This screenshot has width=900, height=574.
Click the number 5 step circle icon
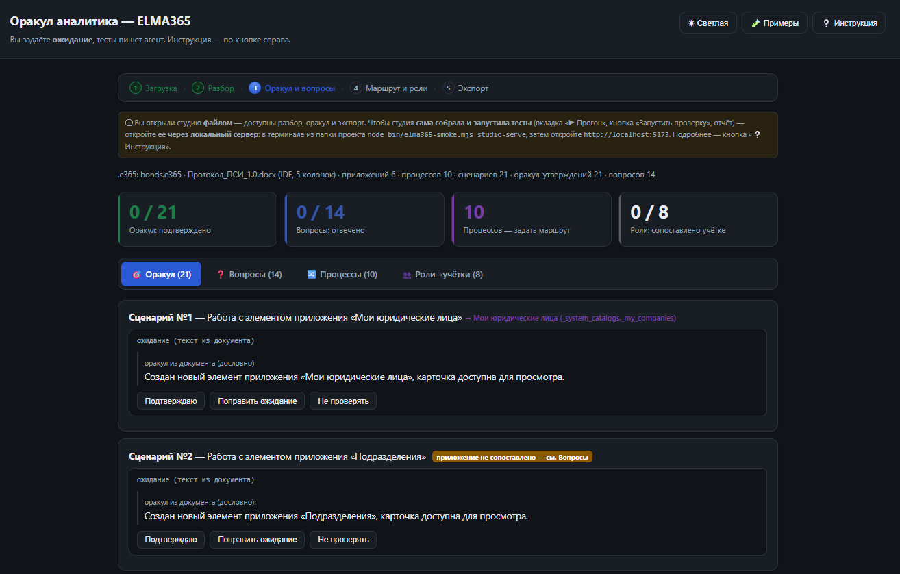pos(449,88)
